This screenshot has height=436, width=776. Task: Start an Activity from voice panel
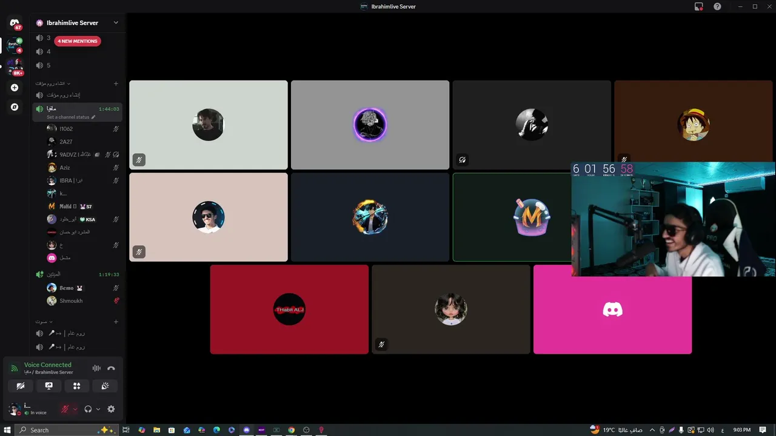click(x=76, y=386)
